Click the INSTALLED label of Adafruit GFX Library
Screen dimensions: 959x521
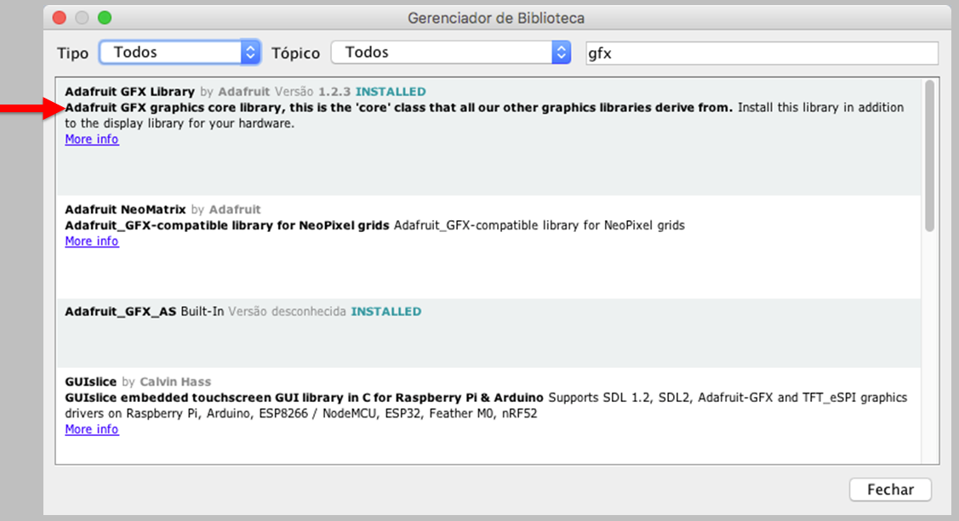[x=391, y=92]
